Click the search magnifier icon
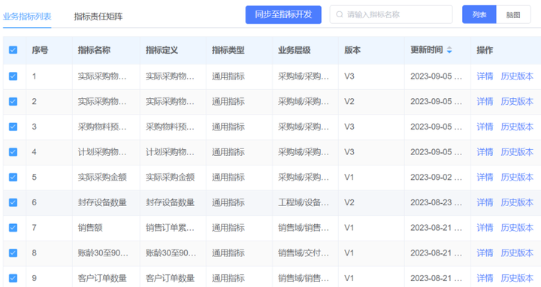This screenshot has height=287, width=541. [340, 14]
